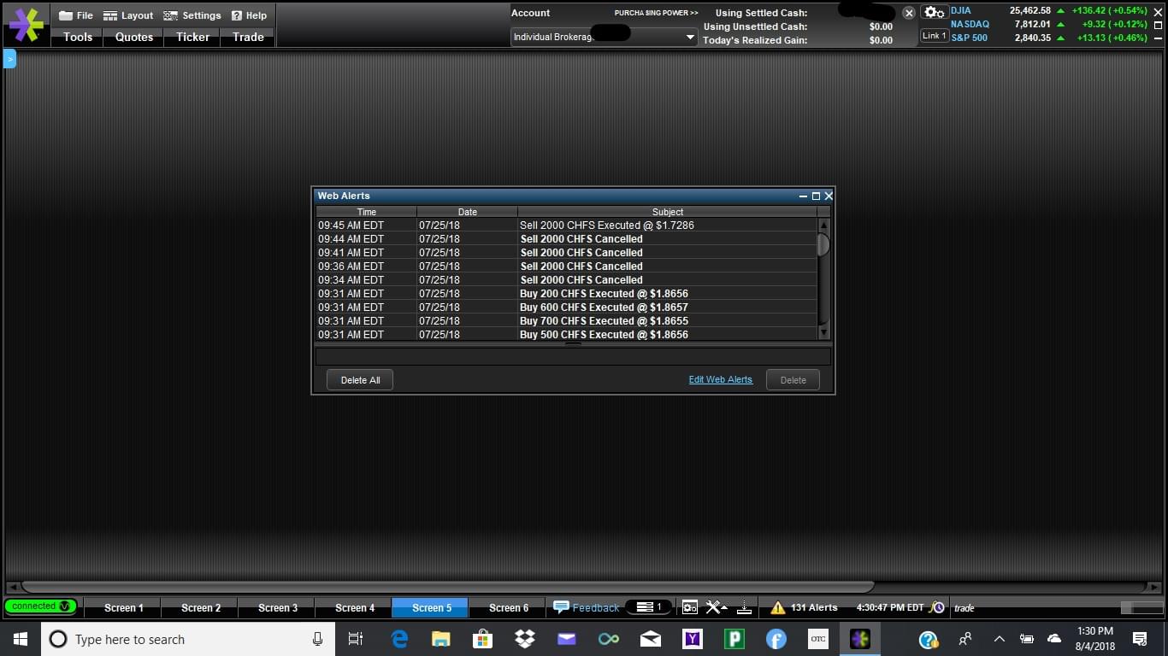This screenshot has width=1168, height=656.
Task: Select the 09:44 AM Sell 2000 CHFS Cancelled alert
Action: point(566,239)
